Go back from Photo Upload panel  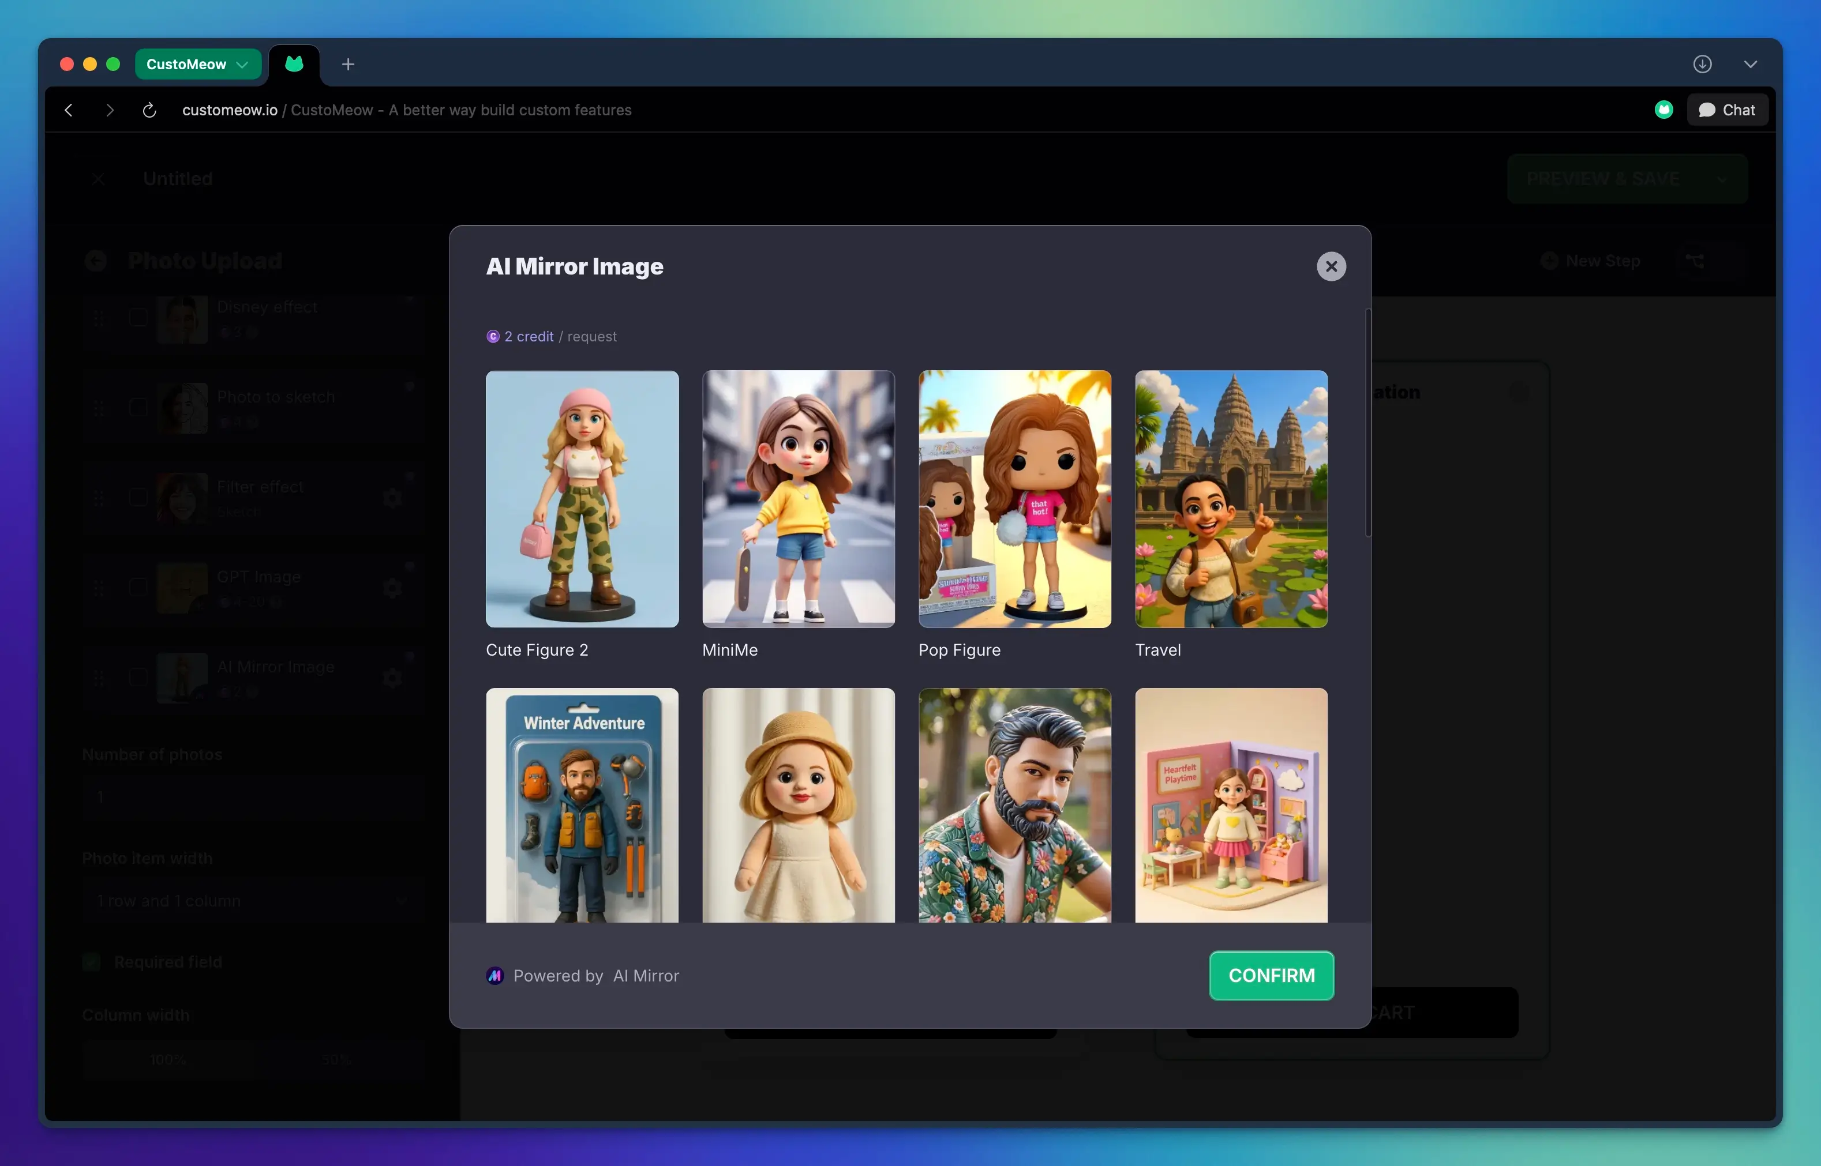pos(95,261)
